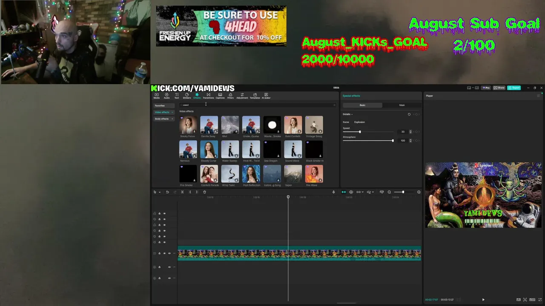This screenshot has height=306, width=545.
Task: Open the Media panel
Action: 157,96
